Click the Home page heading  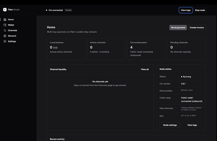point(51,27)
